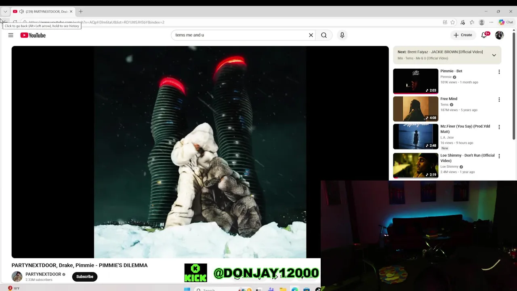The width and height of the screenshot is (517, 291).
Task: Click 'Mix - Tems - Me & U' playlist text
Action: click(x=422, y=58)
